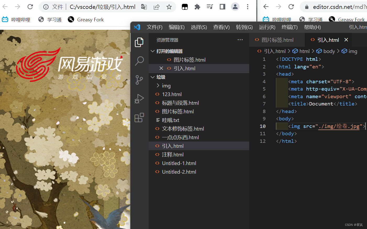Open 学习通 bookmark in CSDN browser window
The width and height of the screenshot is (367, 229).
[311, 20]
